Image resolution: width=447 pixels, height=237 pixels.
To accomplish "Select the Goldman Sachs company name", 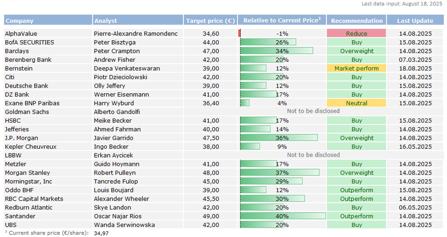I will [x=27, y=112].
